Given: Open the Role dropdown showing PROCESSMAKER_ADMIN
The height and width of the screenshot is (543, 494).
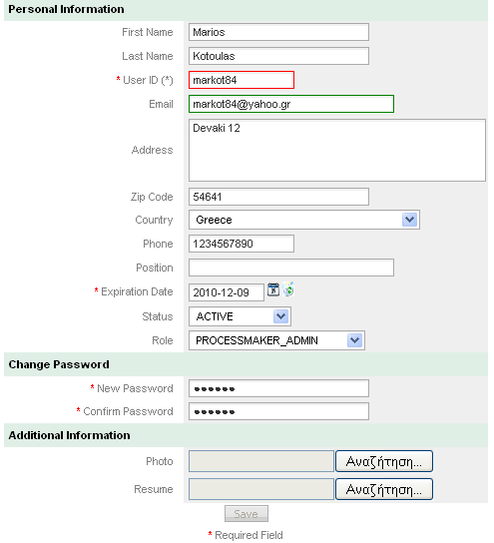Looking at the screenshot, I should (276, 340).
